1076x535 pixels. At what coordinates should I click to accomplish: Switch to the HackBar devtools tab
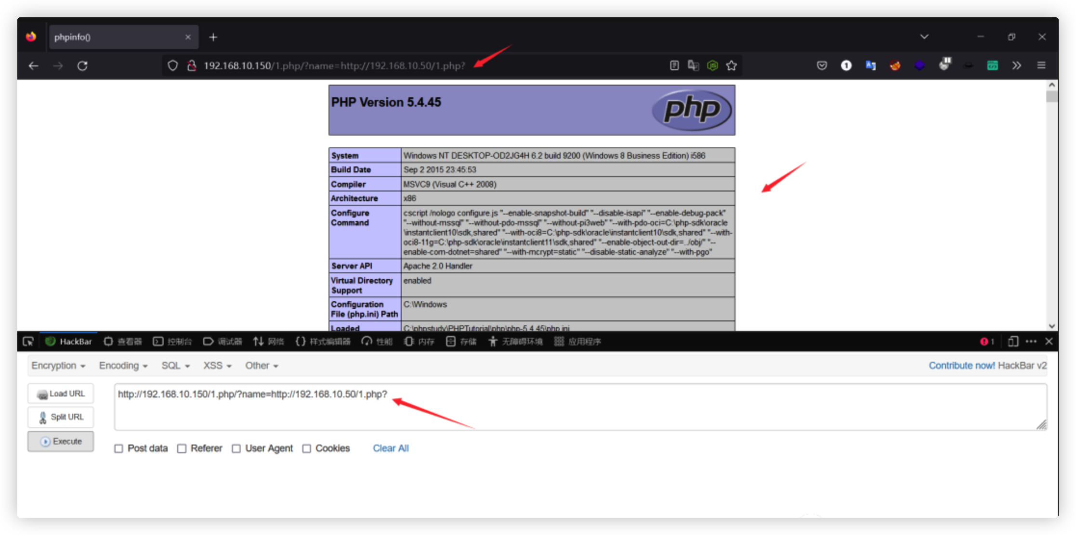point(68,342)
